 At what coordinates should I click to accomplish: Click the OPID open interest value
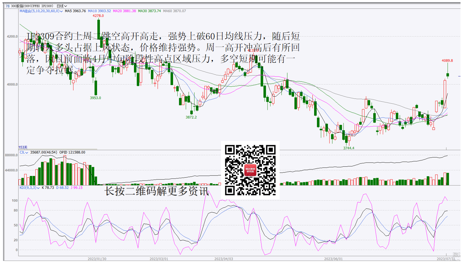72,152
